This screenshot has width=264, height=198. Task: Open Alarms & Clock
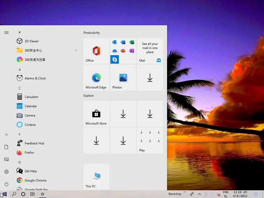pos(46,78)
